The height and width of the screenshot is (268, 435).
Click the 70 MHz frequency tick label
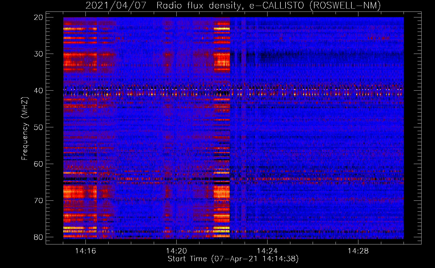(38, 201)
